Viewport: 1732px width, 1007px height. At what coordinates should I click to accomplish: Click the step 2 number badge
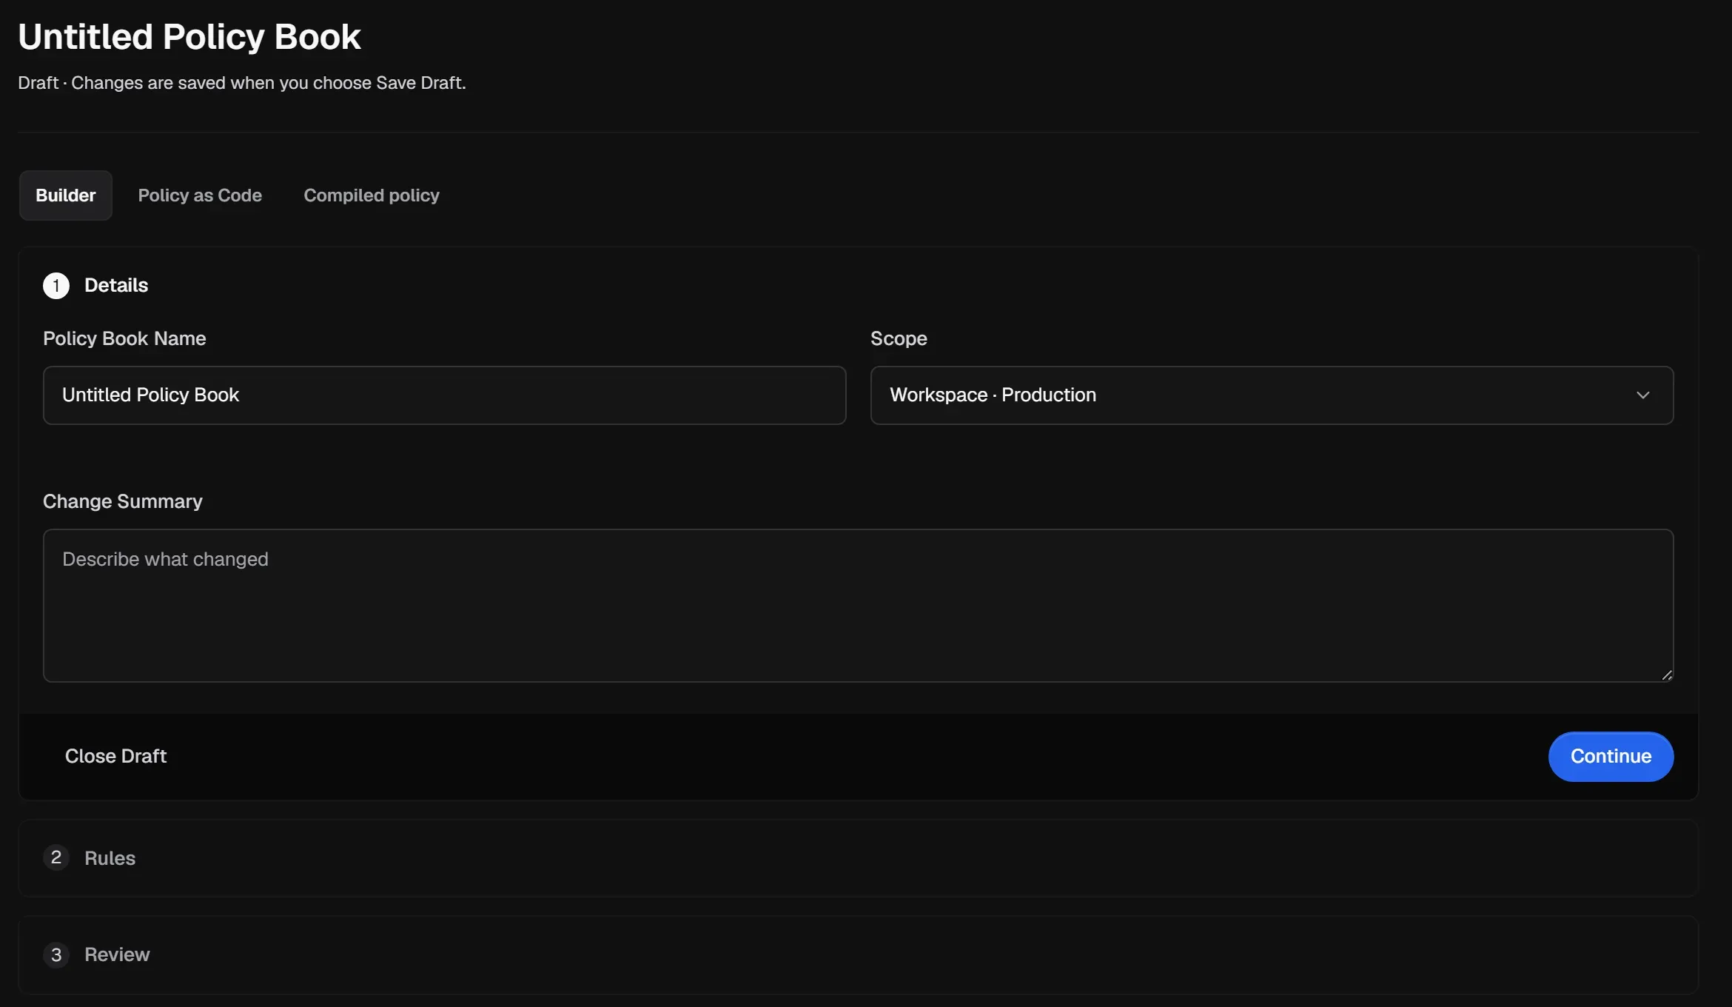click(x=56, y=857)
